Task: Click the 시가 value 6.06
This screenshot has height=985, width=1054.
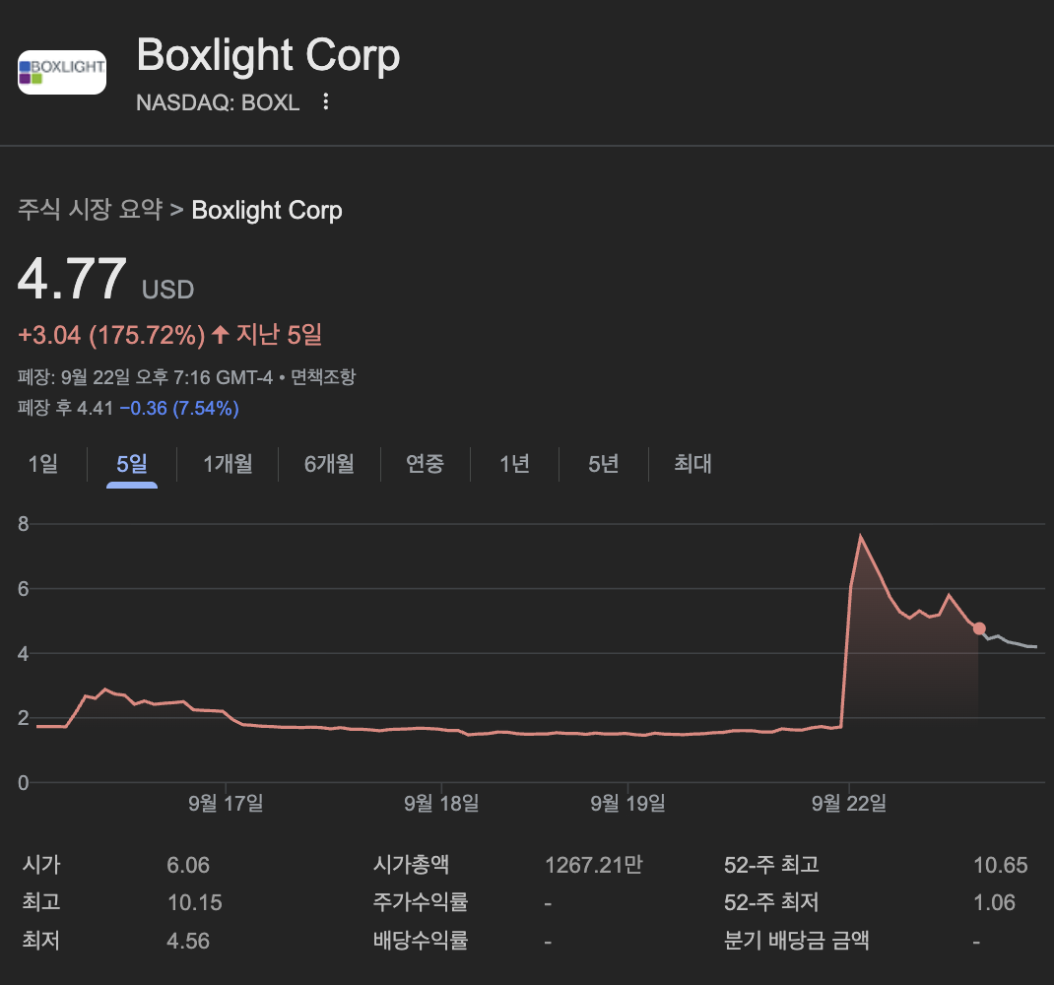Action: pyautogui.click(x=188, y=865)
